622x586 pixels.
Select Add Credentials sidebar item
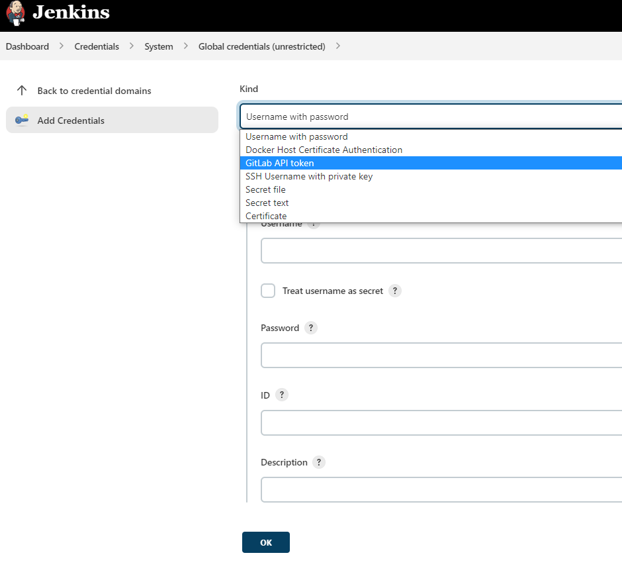click(x=112, y=120)
